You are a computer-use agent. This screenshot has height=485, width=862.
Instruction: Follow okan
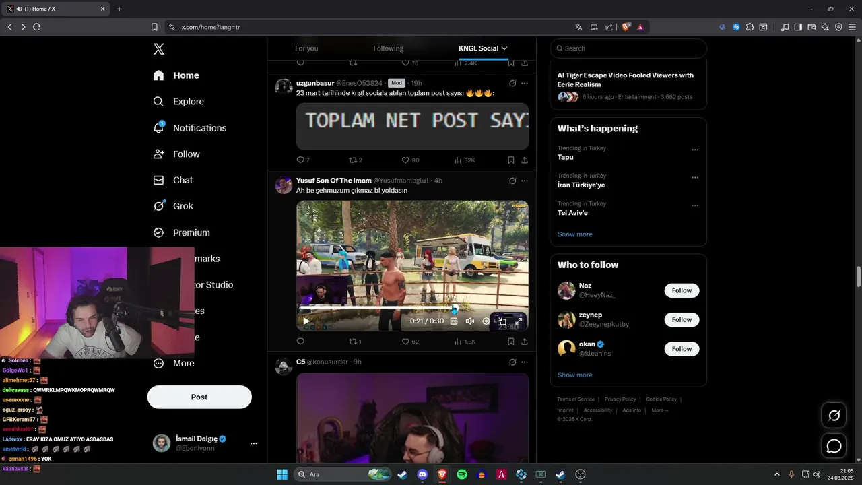pyautogui.click(x=682, y=349)
